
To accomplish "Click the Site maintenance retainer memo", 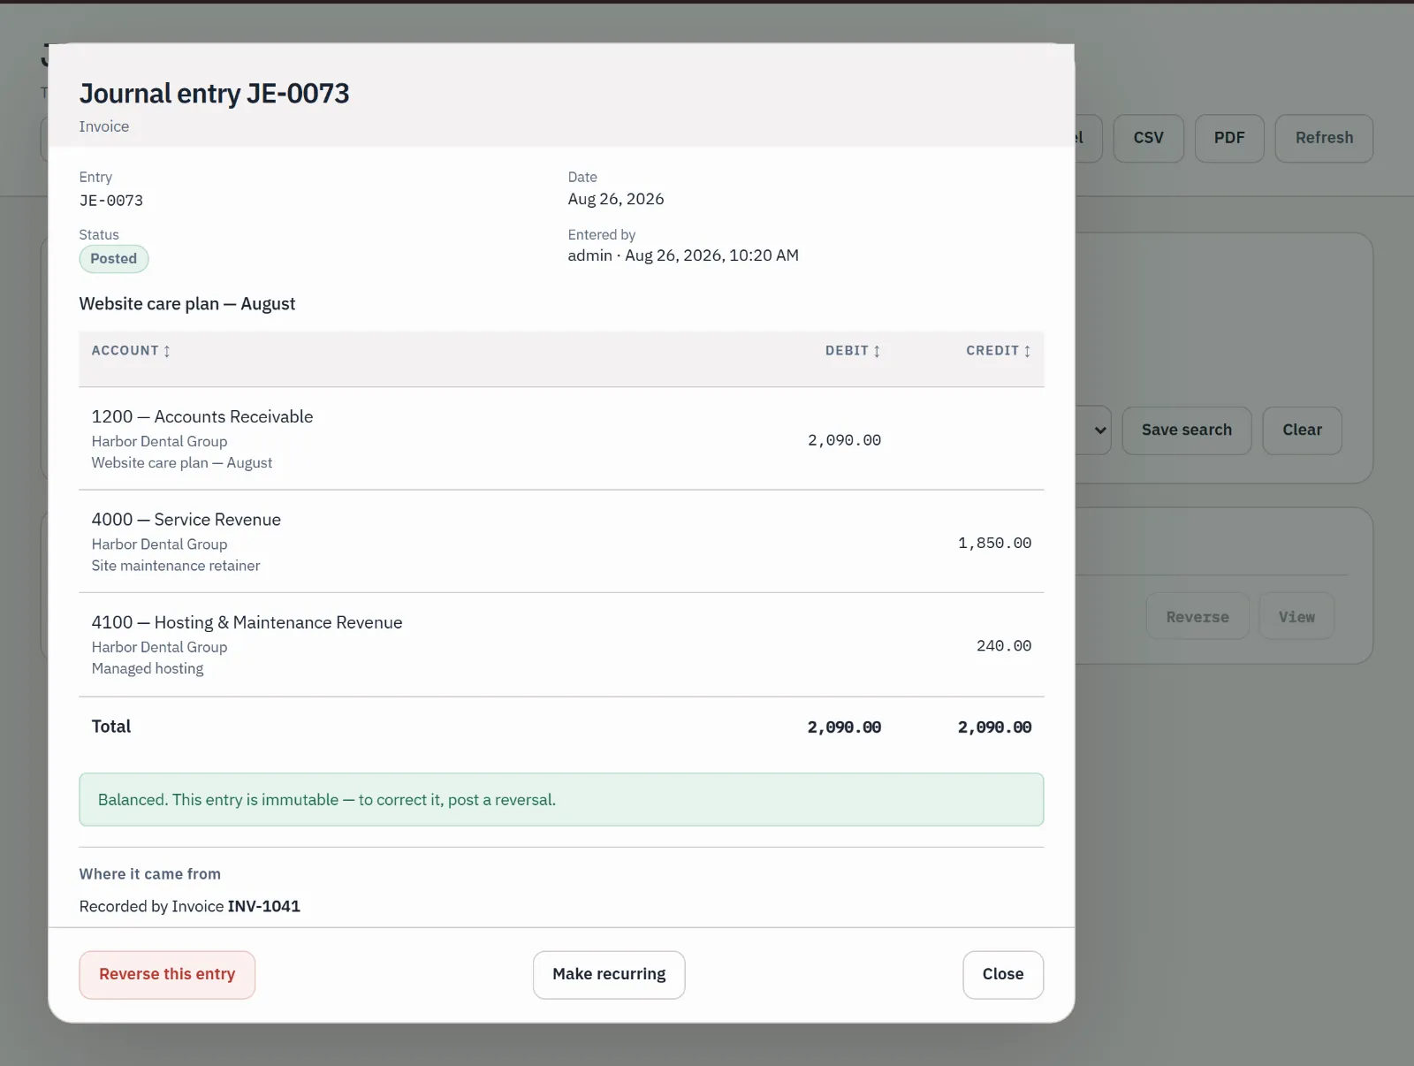I will click(x=176, y=566).
